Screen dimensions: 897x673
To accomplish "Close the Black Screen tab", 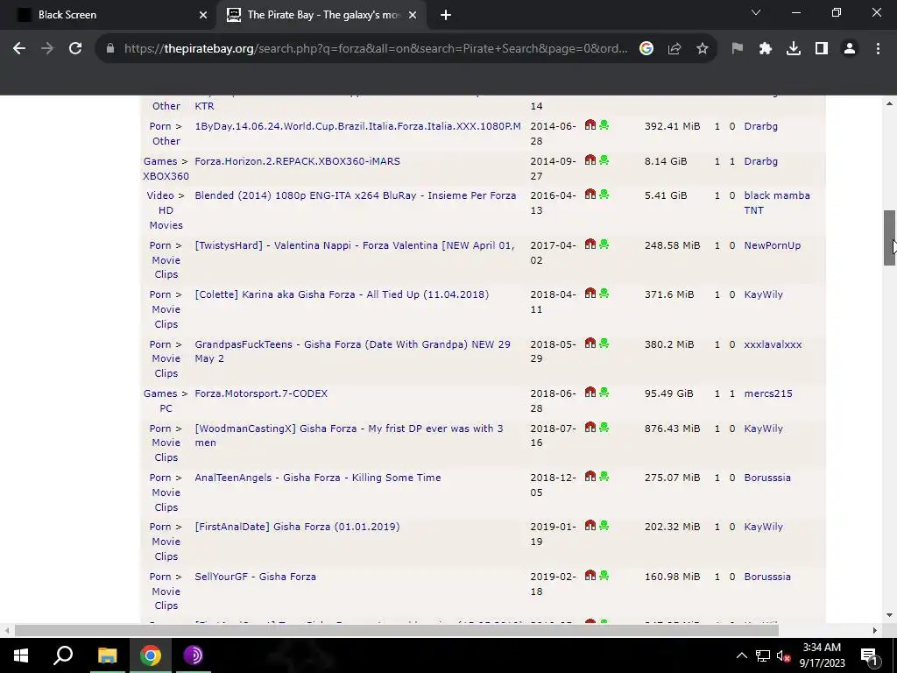I will tap(203, 16).
